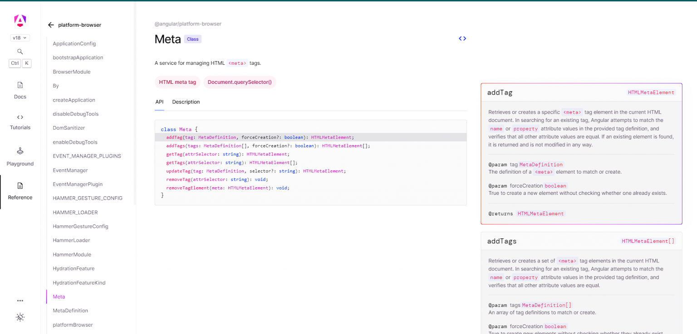The image size is (697, 334).
Task: Switch to the Description tab
Action: coord(186,102)
